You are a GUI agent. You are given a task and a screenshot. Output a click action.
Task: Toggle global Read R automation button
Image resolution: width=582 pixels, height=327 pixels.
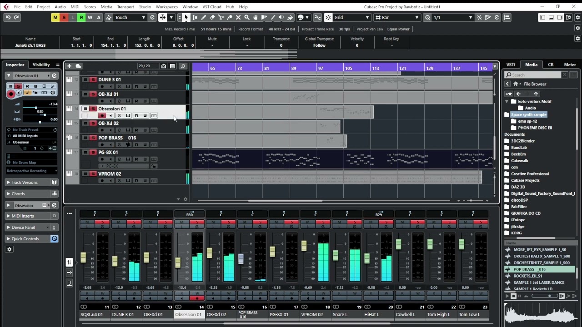(81, 17)
